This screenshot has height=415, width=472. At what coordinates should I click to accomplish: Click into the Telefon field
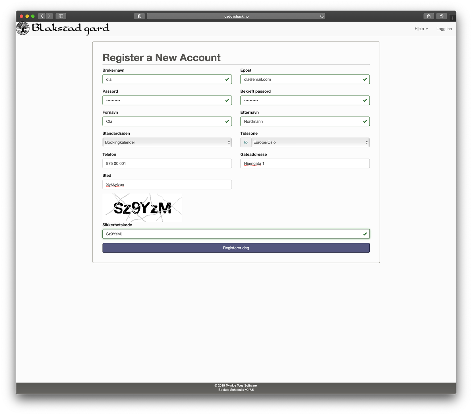pyautogui.click(x=167, y=163)
